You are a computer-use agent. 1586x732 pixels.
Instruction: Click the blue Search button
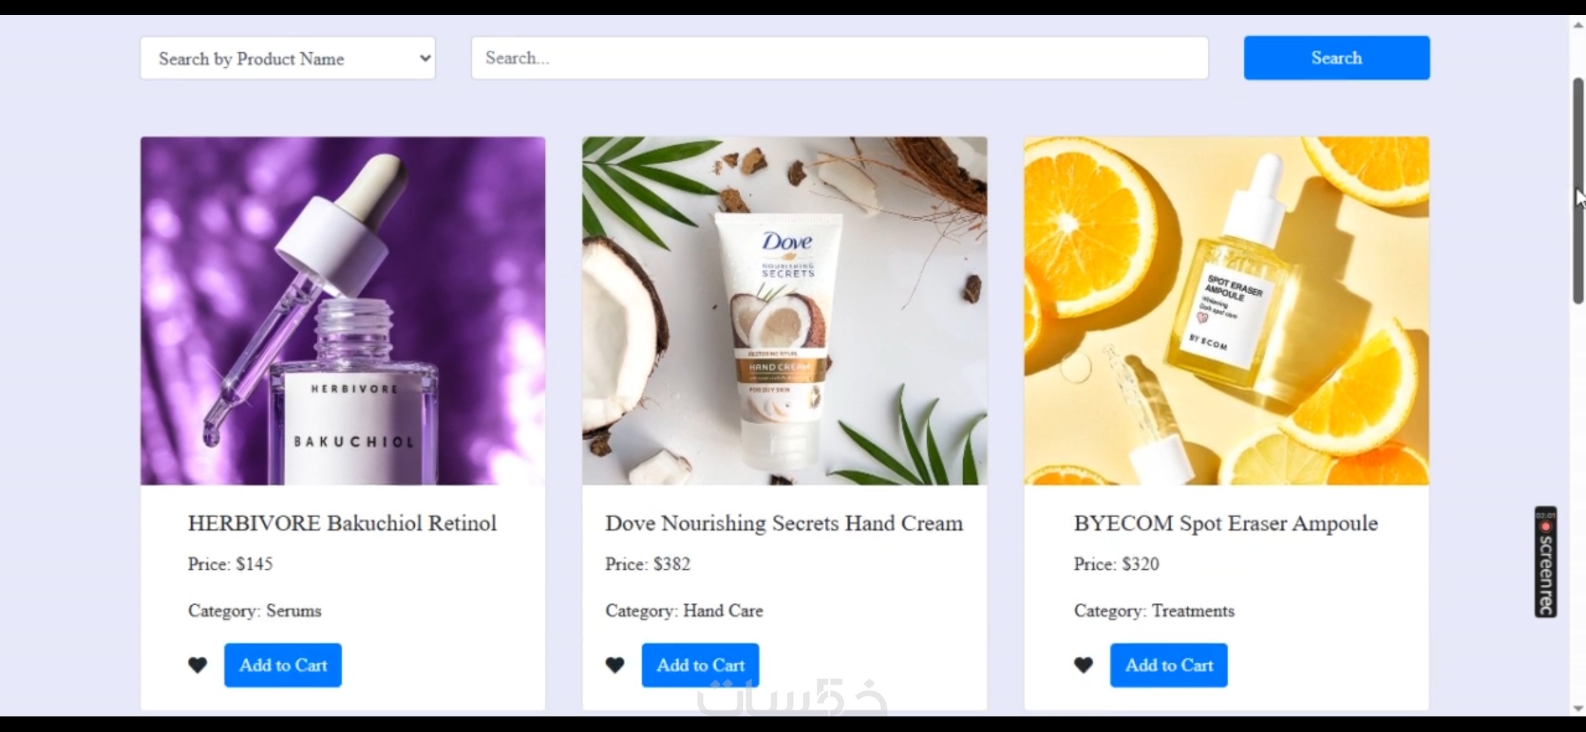pyautogui.click(x=1337, y=58)
